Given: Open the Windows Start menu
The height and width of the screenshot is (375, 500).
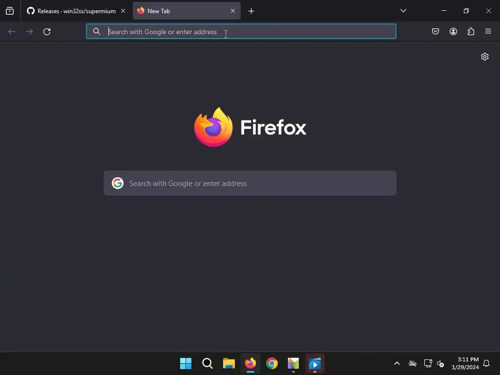Looking at the screenshot, I should pyautogui.click(x=186, y=363).
